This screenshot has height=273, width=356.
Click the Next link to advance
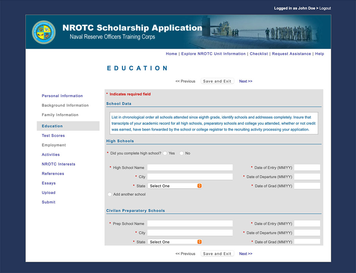[245, 81]
